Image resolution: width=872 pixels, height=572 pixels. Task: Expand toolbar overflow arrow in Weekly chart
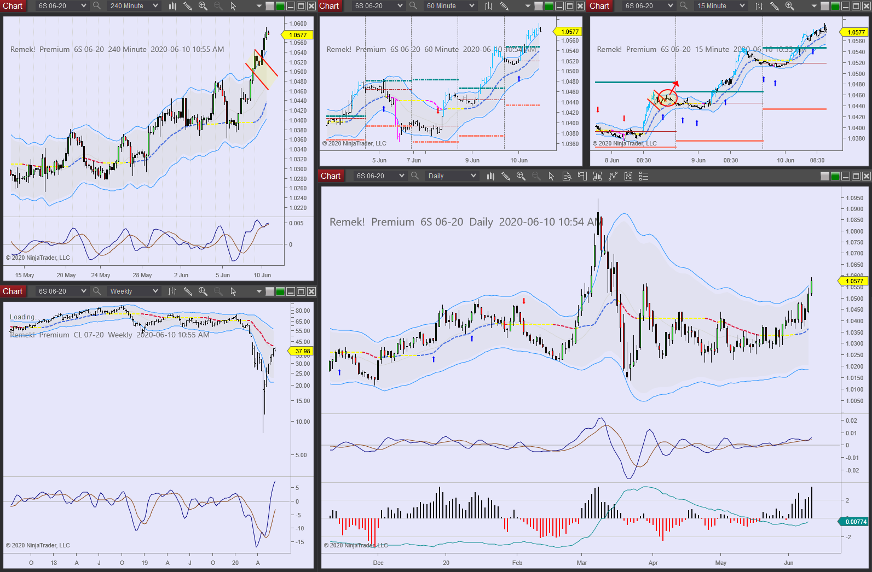(259, 291)
